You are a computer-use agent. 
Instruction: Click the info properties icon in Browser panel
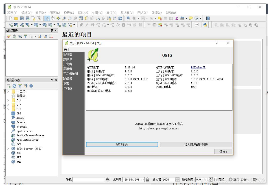coord(31,86)
